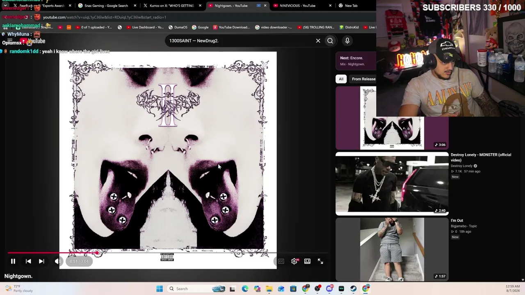Open Discord from the taskbar
Image resolution: width=525 pixels, height=295 pixels.
329,289
